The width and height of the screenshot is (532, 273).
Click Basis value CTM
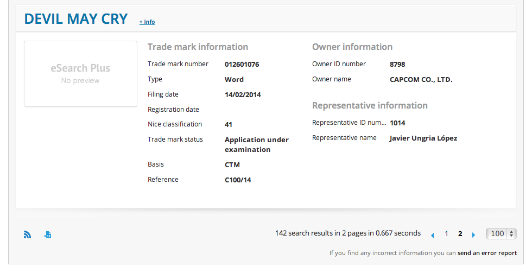(232, 165)
